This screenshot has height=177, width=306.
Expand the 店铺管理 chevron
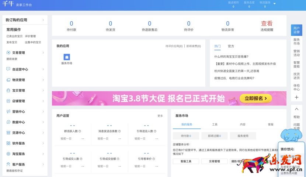coord(43,101)
